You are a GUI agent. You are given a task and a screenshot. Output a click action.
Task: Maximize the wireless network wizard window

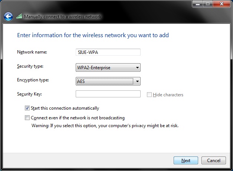tap(207, 4)
